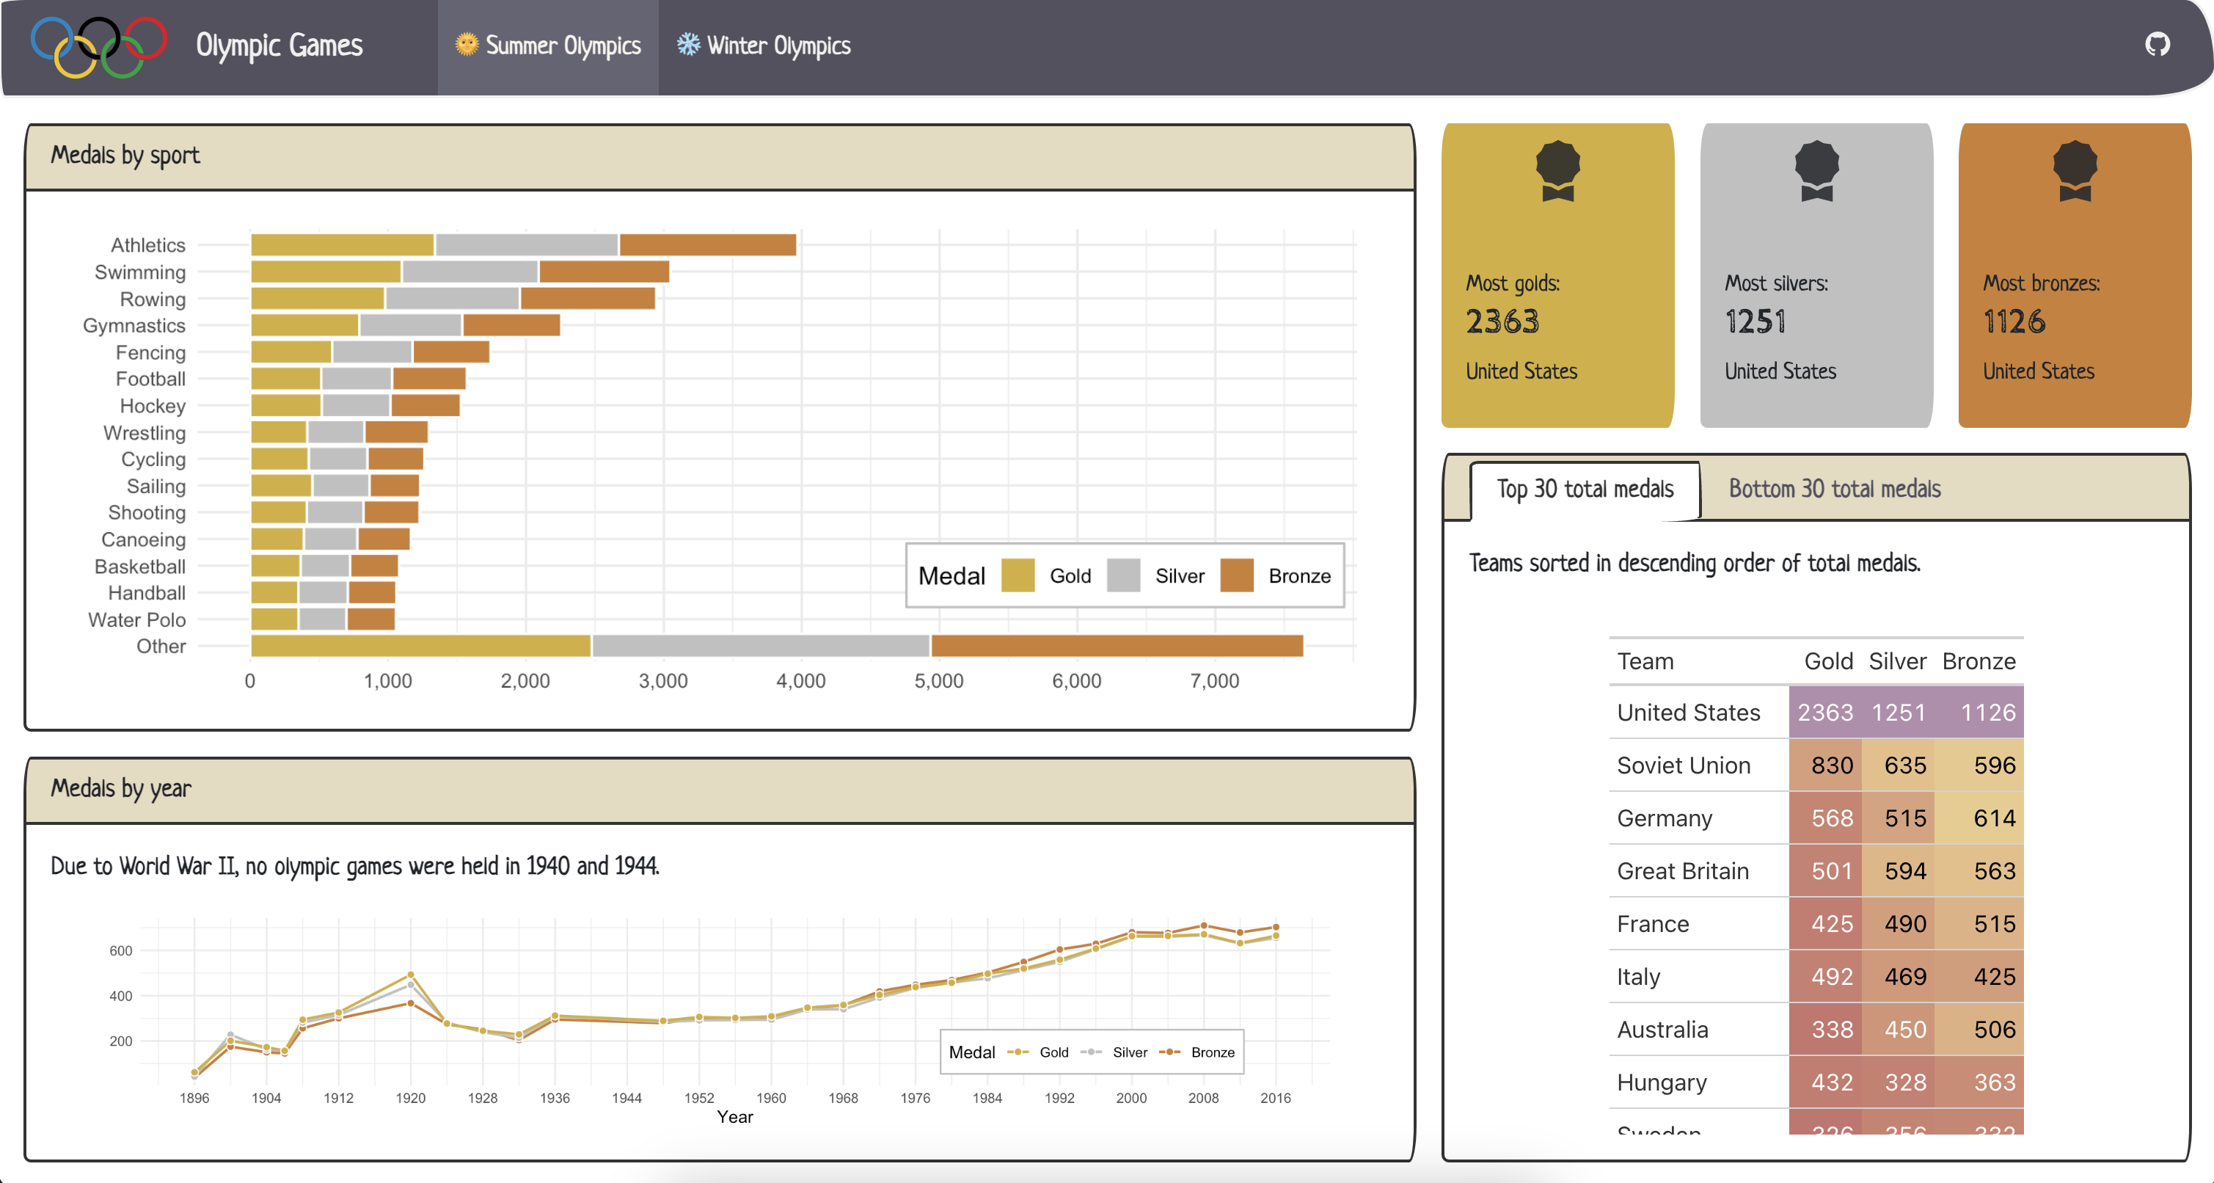
Task: Click the Gold swatch in sport chart legend
Action: tap(1017, 576)
